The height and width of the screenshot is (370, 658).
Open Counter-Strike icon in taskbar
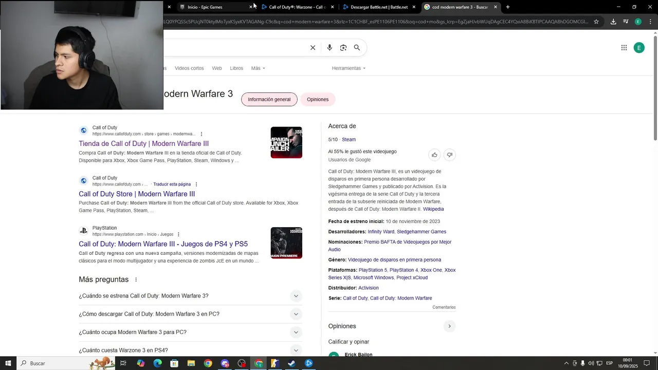coord(275,363)
